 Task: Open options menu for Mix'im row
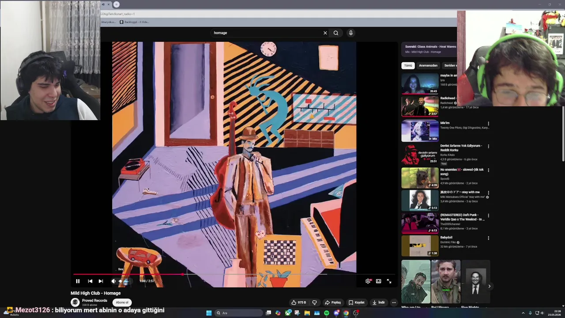pyautogui.click(x=488, y=124)
